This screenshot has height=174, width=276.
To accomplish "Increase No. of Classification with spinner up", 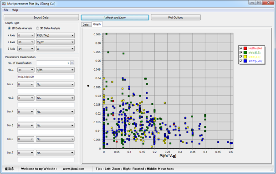I will [72, 62].
